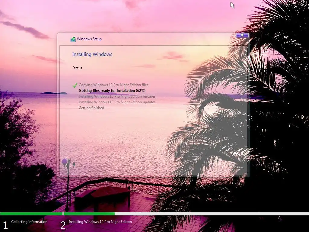Click the Windows Setup title text
This screenshot has width=309, height=232.
coord(89,39)
